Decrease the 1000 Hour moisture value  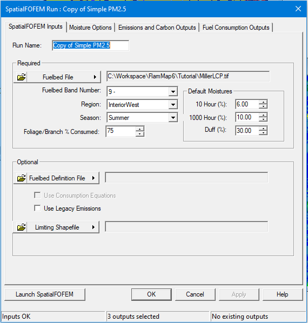263,119
